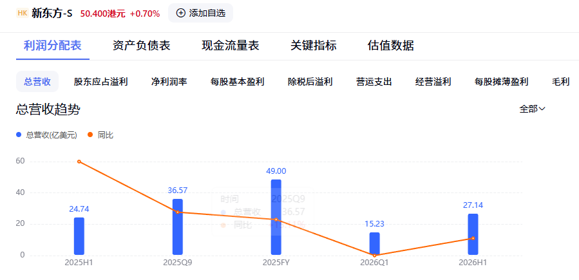Viewport: 579px width, 280px height.
Task: Expand the 全部 period dropdown
Action: [532, 109]
